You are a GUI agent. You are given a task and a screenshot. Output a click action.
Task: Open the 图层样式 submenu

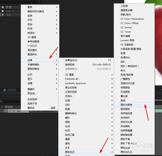pos(40,54)
